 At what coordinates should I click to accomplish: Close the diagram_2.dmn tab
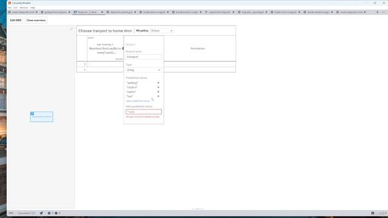pyautogui.click(x=102, y=12)
